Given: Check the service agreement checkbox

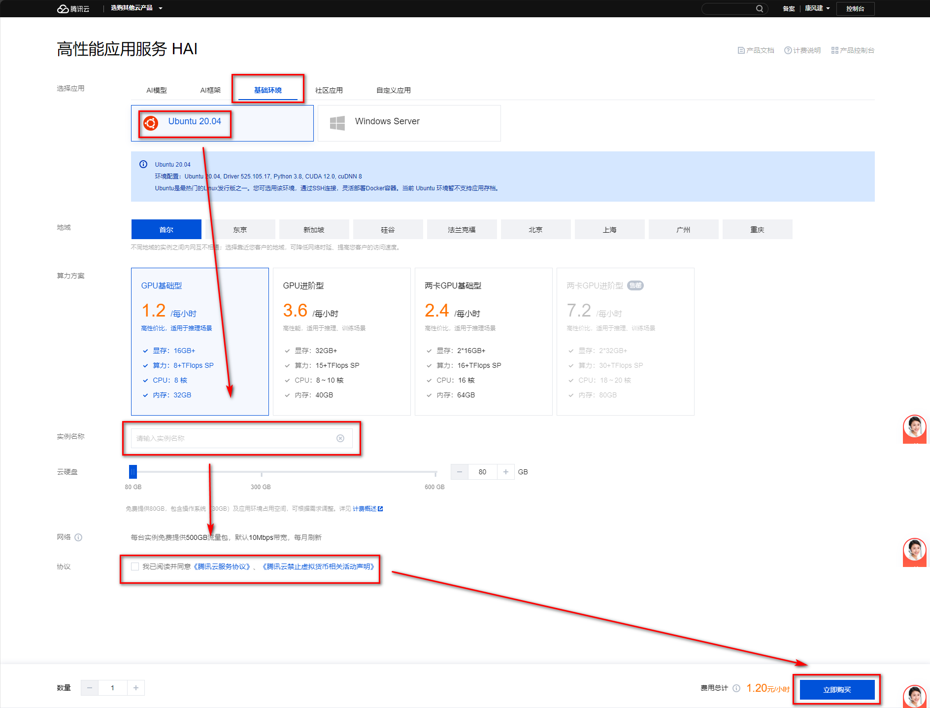Looking at the screenshot, I should tap(135, 566).
